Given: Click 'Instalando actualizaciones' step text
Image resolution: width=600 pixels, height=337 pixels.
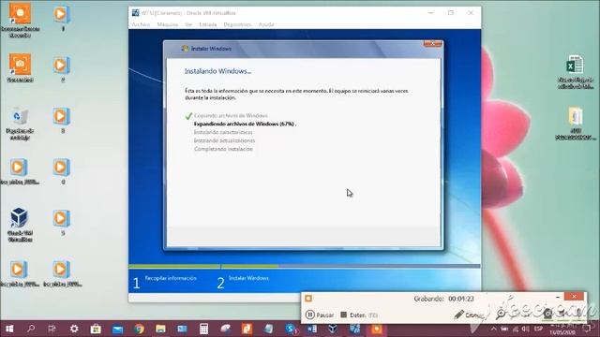Looking at the screenshot, I should (x=224, y=140).
